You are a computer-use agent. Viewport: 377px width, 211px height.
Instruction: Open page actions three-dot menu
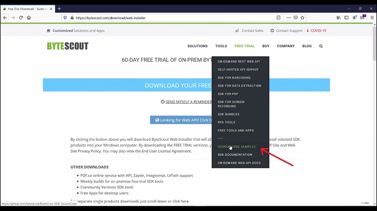(x=289, y=18)
